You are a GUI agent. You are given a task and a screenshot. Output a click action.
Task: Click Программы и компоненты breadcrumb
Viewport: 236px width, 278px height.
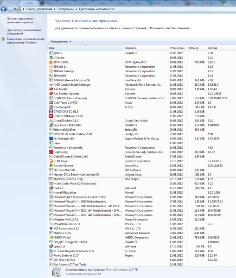click(x=97, y=9)
